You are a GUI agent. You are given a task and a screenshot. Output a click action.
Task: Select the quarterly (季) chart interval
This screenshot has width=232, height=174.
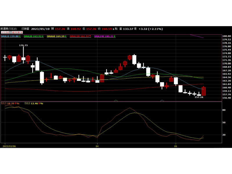pos(19,32)
